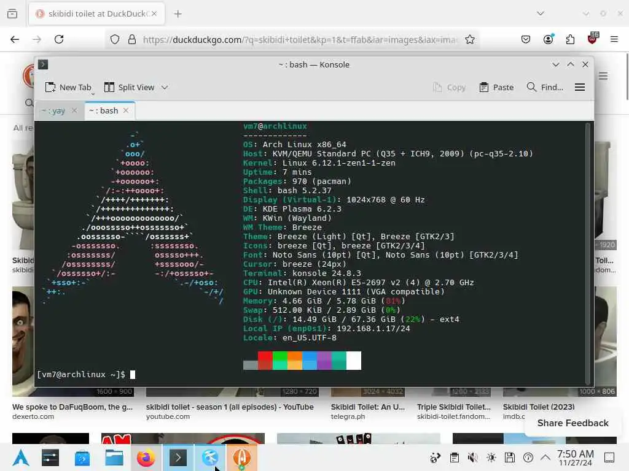The image size is (629, 471).
Task: Click Konsole terminal vertical scrollbar
Action: (588, 253)
